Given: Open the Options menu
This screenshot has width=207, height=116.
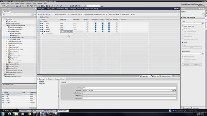Looking at the screenshot, I should 28,4.
